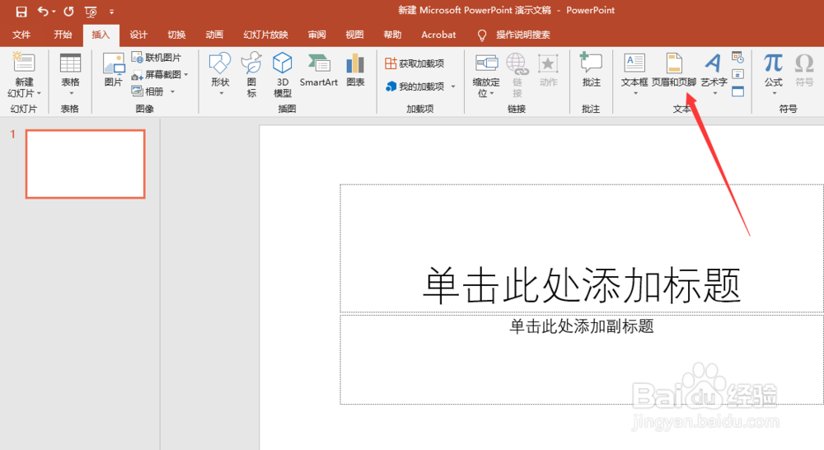
Task: Open 页眉和页脚 dialog
Action: 674,70
